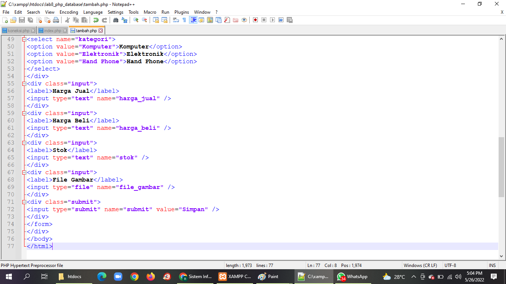This screenshot has height=284, width=506.
Task: Collapse the select element fold at line 49
Action: pos(23,39)
